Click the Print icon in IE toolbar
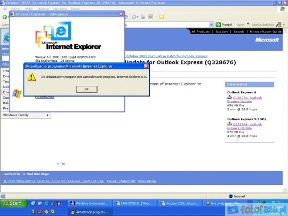 pos(143,17)
